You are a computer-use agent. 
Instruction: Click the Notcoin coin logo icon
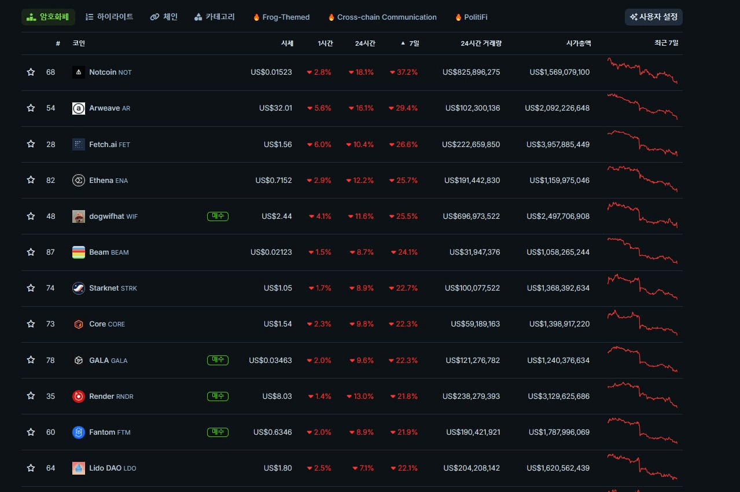79,72
